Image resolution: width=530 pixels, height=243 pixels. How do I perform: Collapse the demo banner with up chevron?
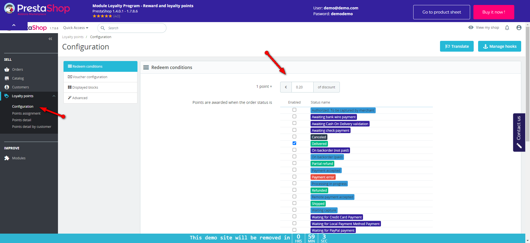tap(14, 25)
